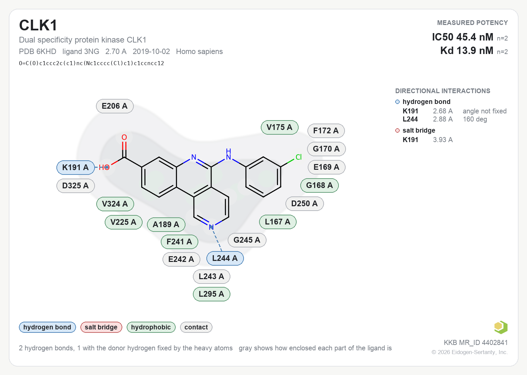Image resolution: width=527 pixels, height=375 pixels.
Task: Click the green hexagon logo icon
Action: tap(501, 327)
